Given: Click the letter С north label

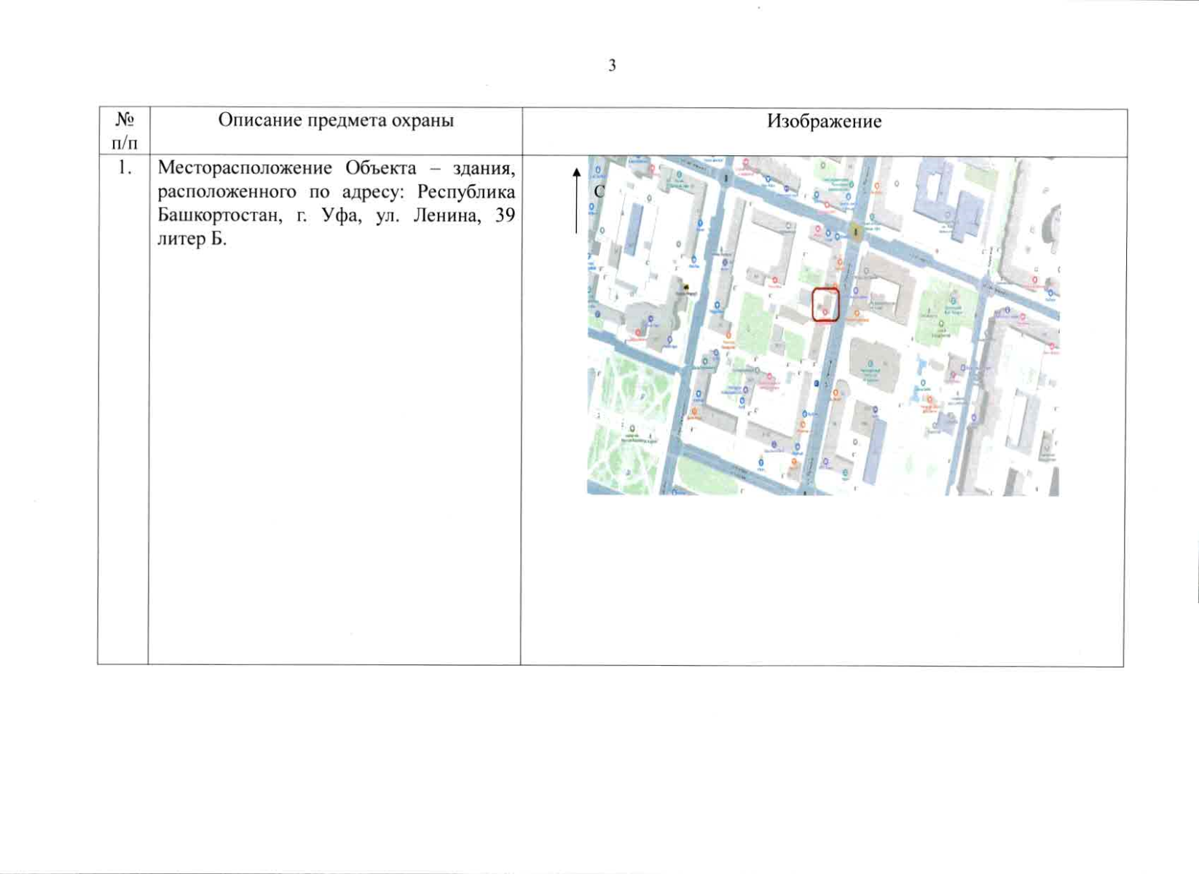Looking at the screenshot, I should pyautogui.click(x=599, y=191).
